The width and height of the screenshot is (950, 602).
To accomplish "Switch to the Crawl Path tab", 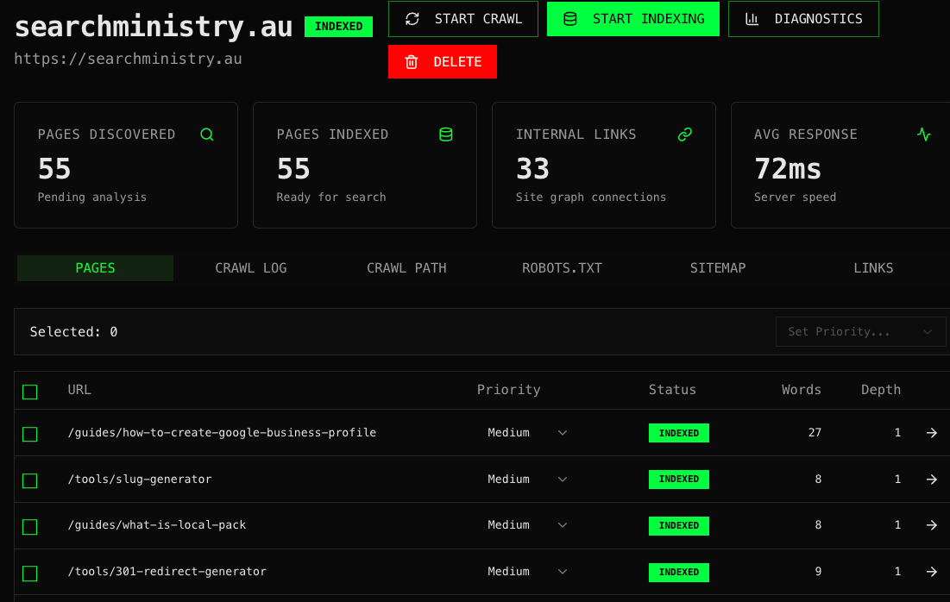I will pyautogui.click(x=406, y=268).
